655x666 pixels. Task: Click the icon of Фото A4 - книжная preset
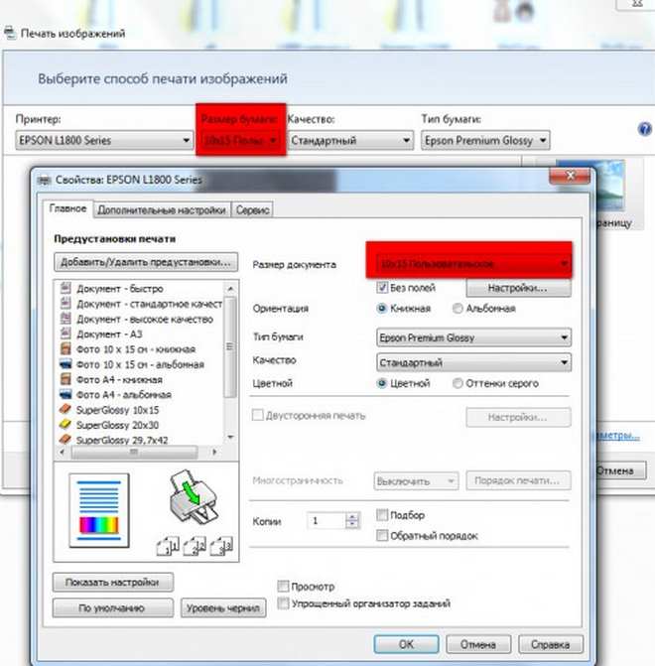(65, 379)
